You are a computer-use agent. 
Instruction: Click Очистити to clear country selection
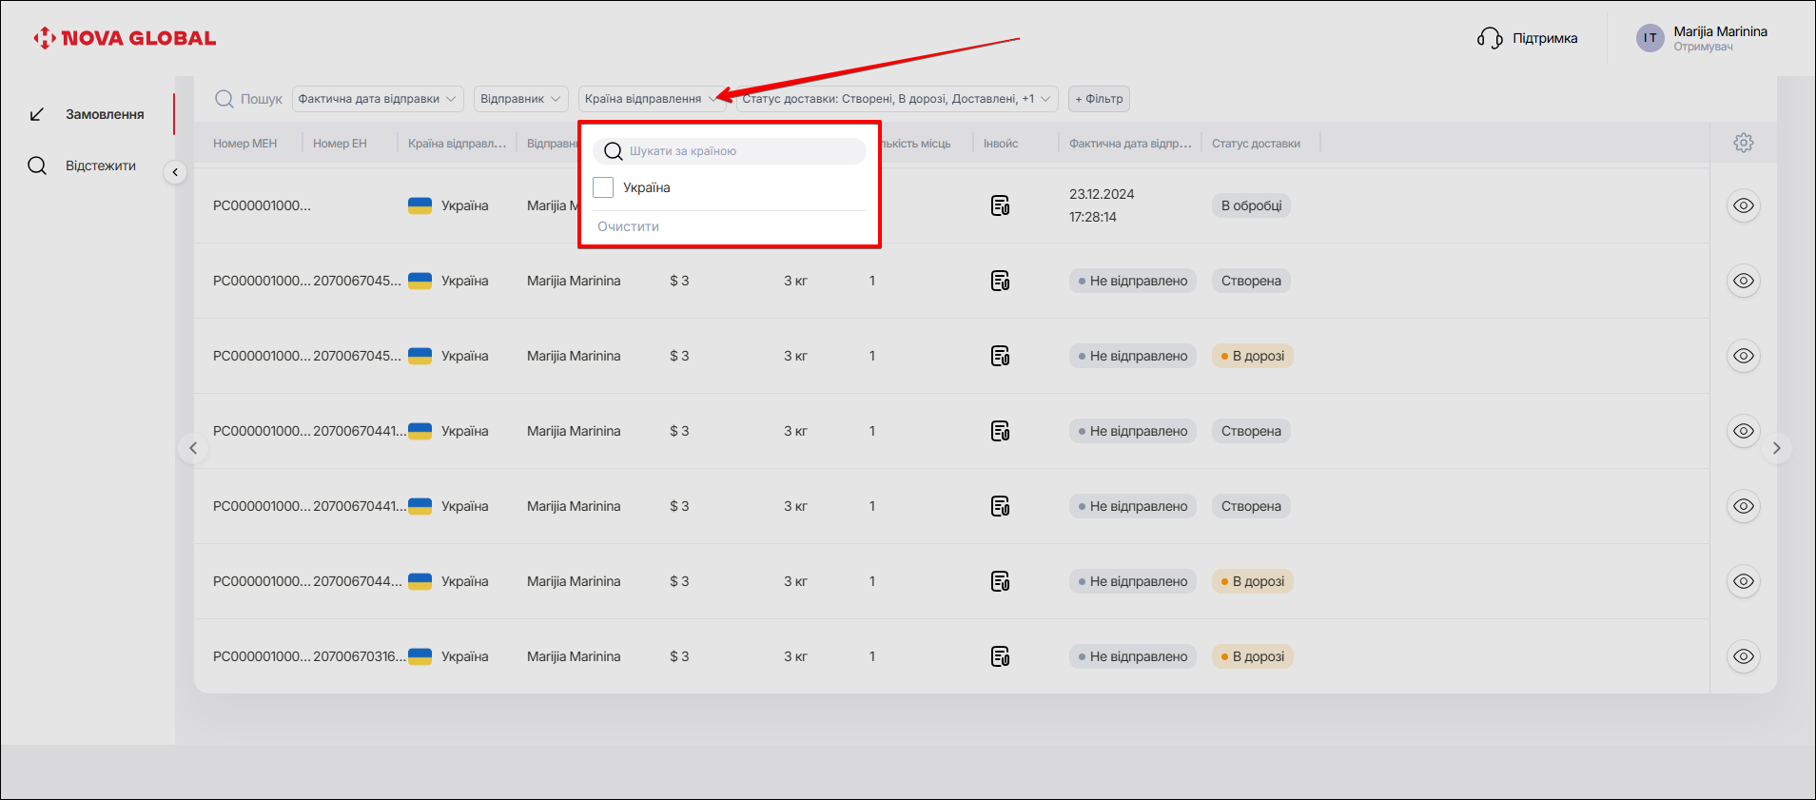[628, 226]
